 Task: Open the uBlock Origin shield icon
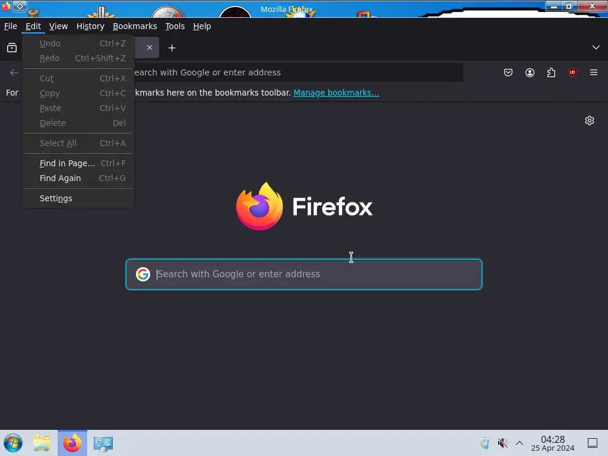(572, 72)
